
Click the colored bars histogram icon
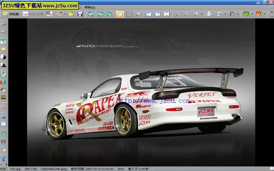[x=3, y=82]
